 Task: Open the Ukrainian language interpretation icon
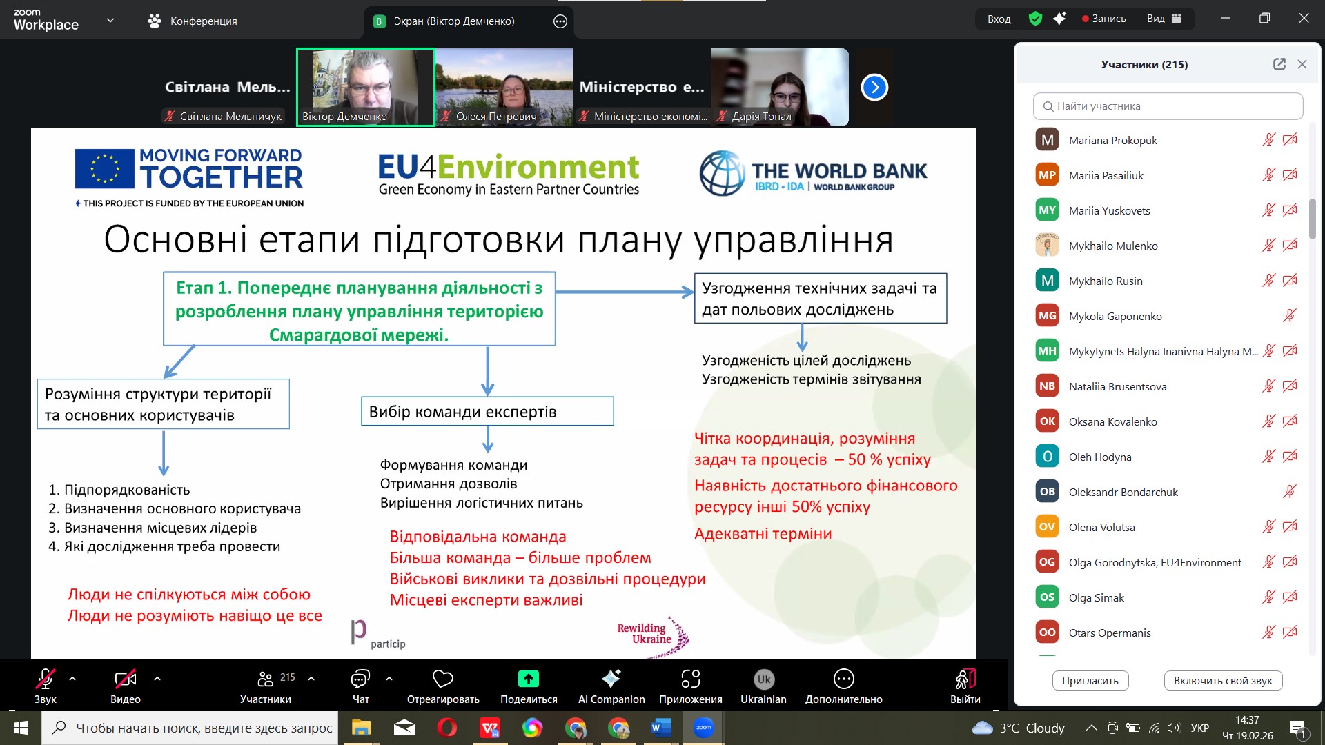pos(763,679)
